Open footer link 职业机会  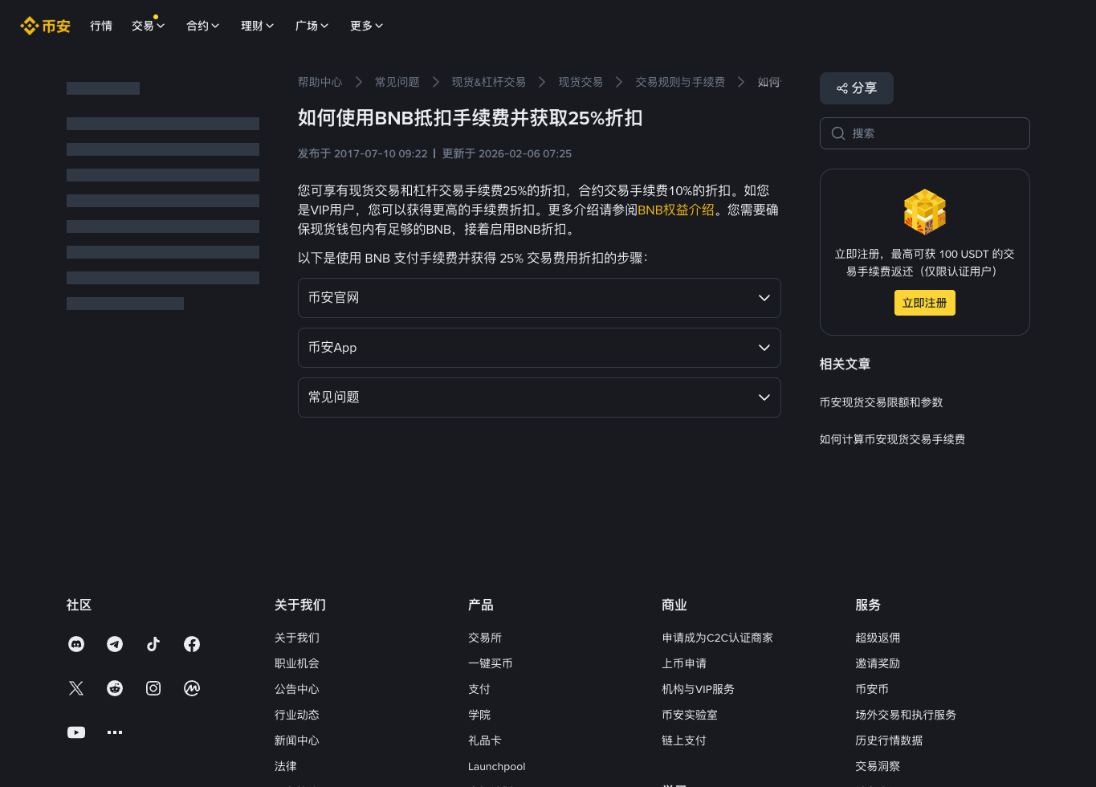tap(297, 663)
